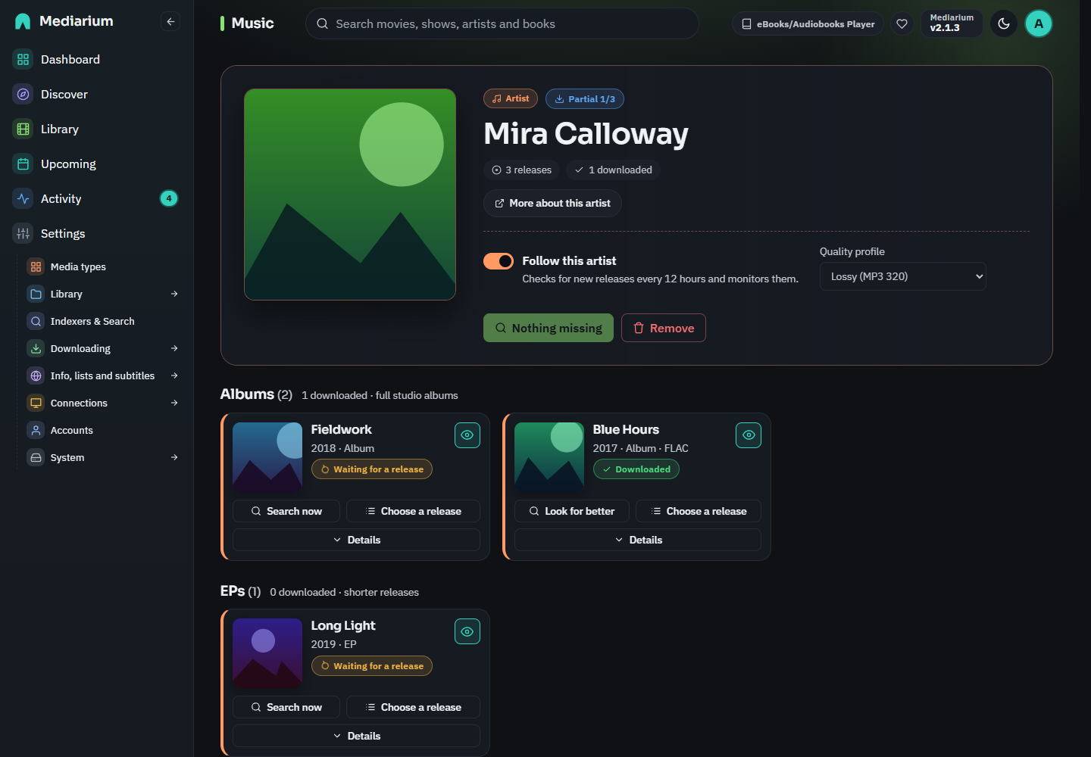Open the Quality profile dropdown
This screenshot has height=757, width=1091.
(x=903, y=276)
